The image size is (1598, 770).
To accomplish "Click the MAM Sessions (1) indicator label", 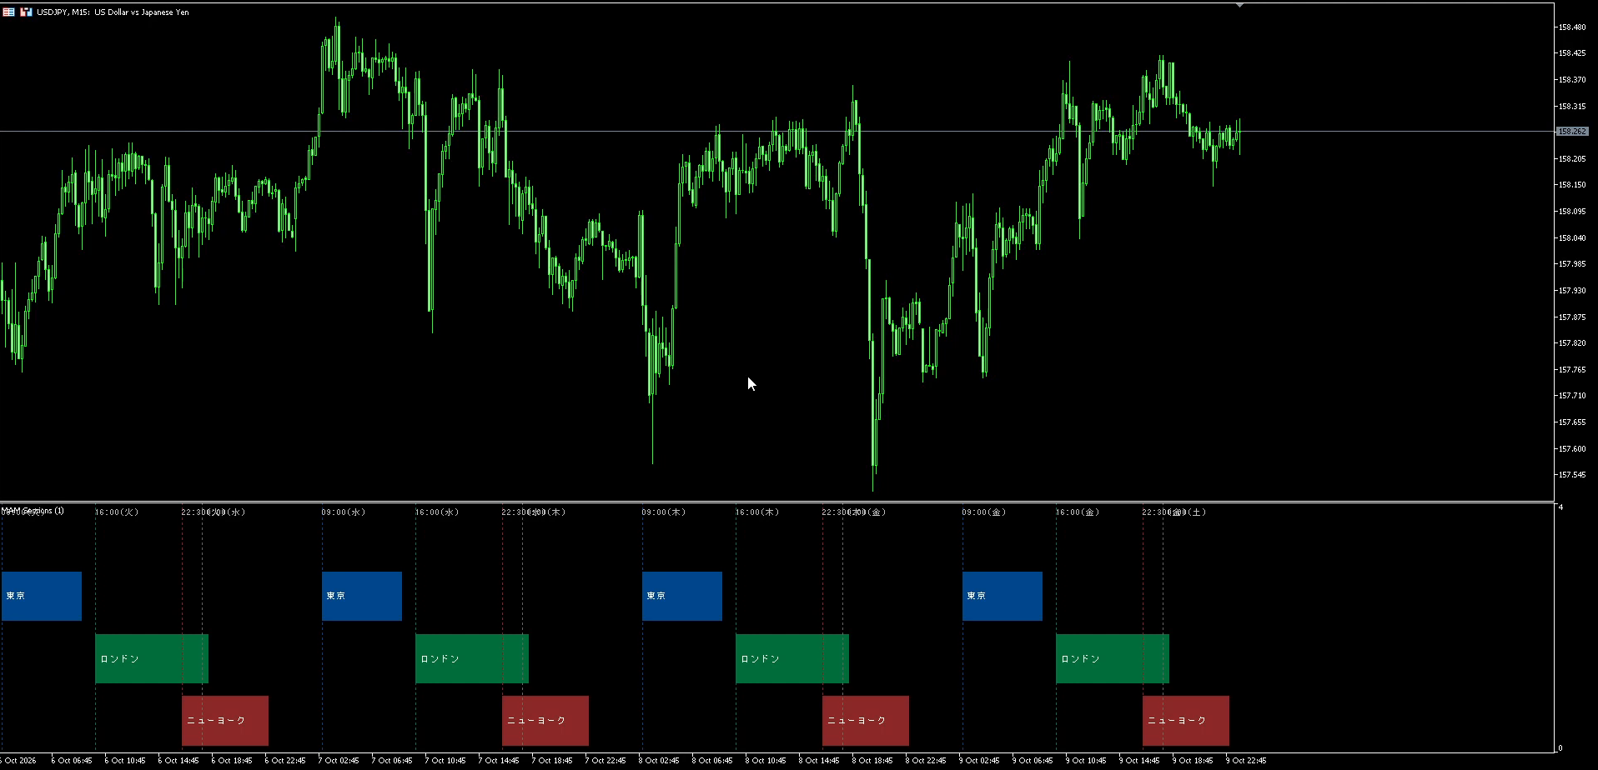I will tap(33, 511).
